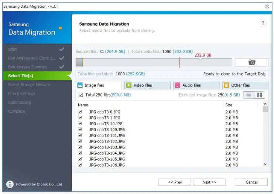The image size is (274, 194).
Task: Select the JPG-cobT3-101.JPG file name
Action: tap(107, 135)
